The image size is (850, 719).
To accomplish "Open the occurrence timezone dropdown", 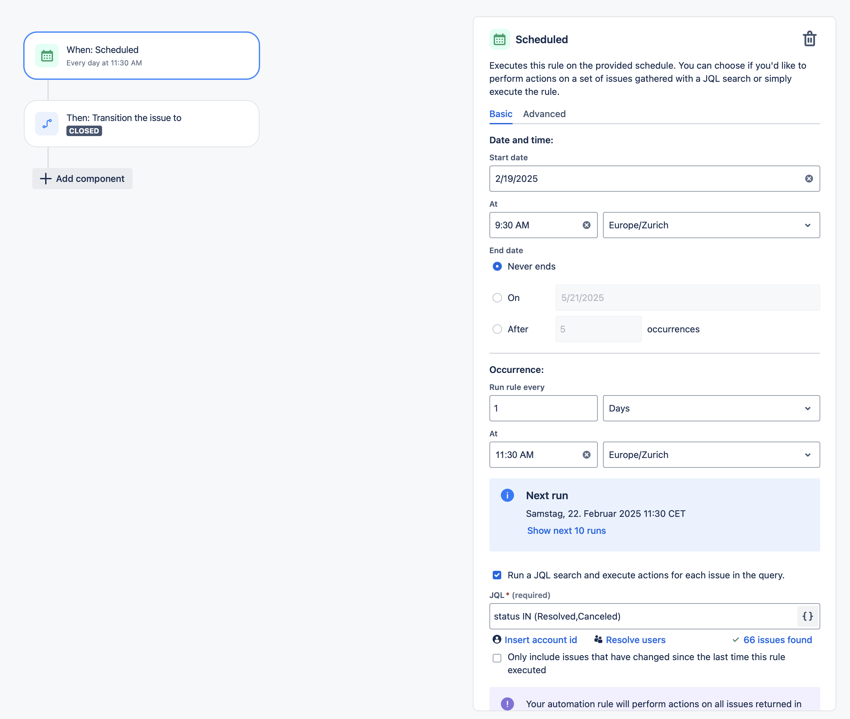I will point(711,454).
